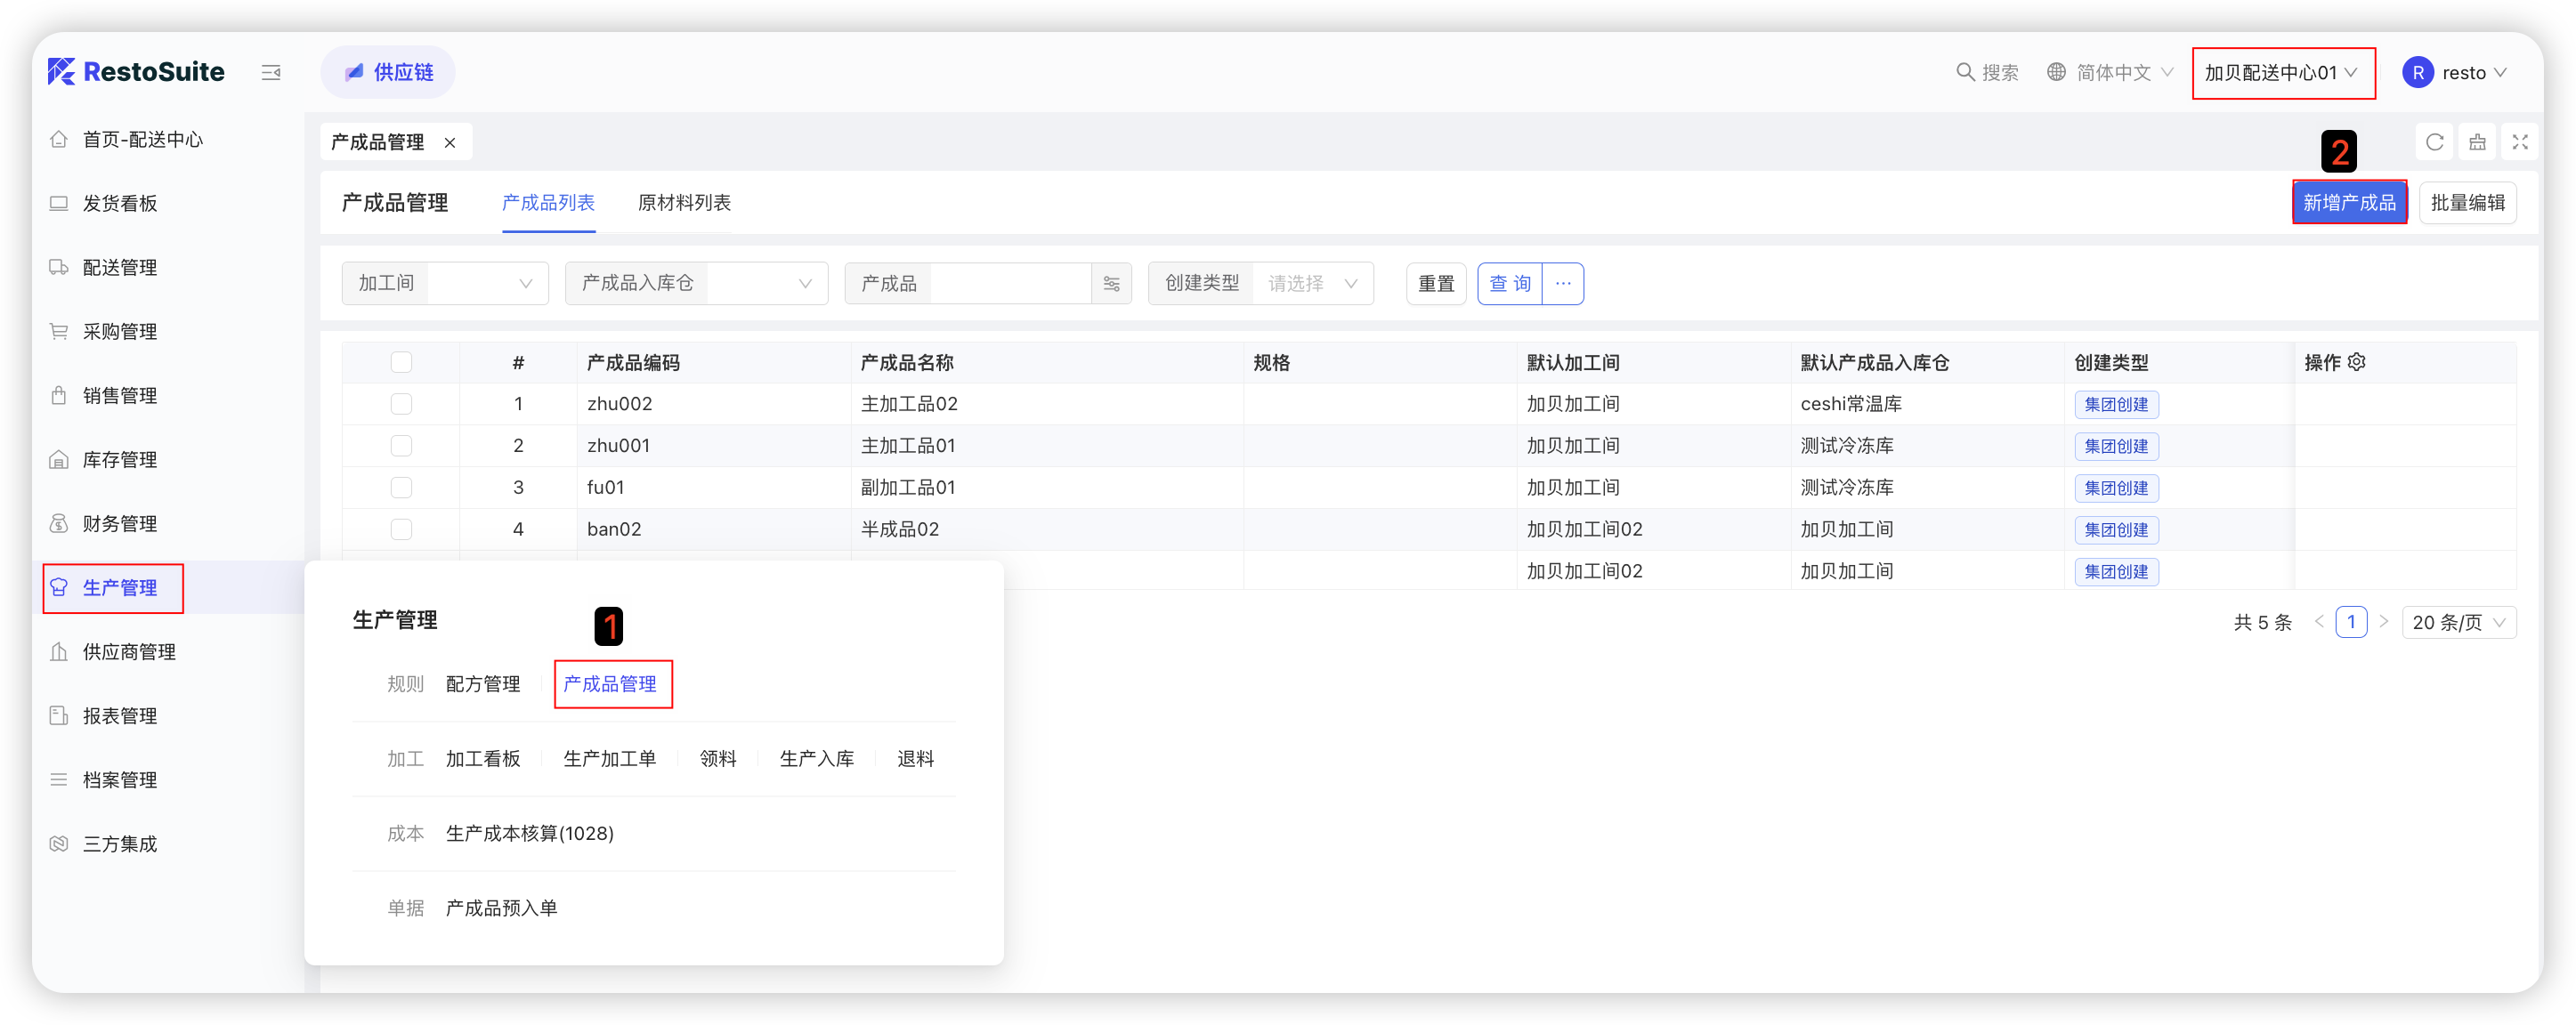Screen dimensions: 2576x1025
Task: Check the row for zhu002
Action: click(x=401, y=404)
